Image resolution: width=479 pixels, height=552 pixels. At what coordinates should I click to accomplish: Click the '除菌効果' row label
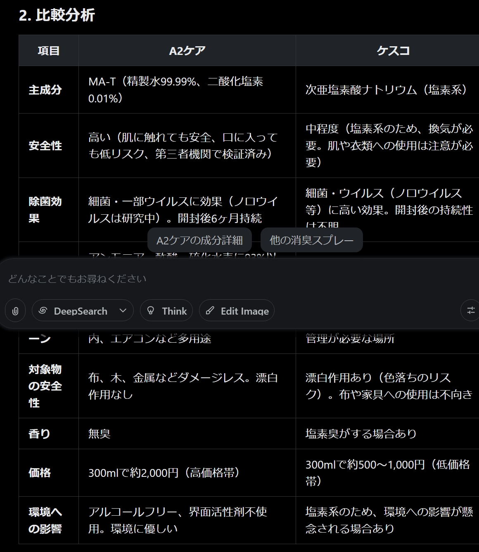pyautogui.click(x=45, y=210)
